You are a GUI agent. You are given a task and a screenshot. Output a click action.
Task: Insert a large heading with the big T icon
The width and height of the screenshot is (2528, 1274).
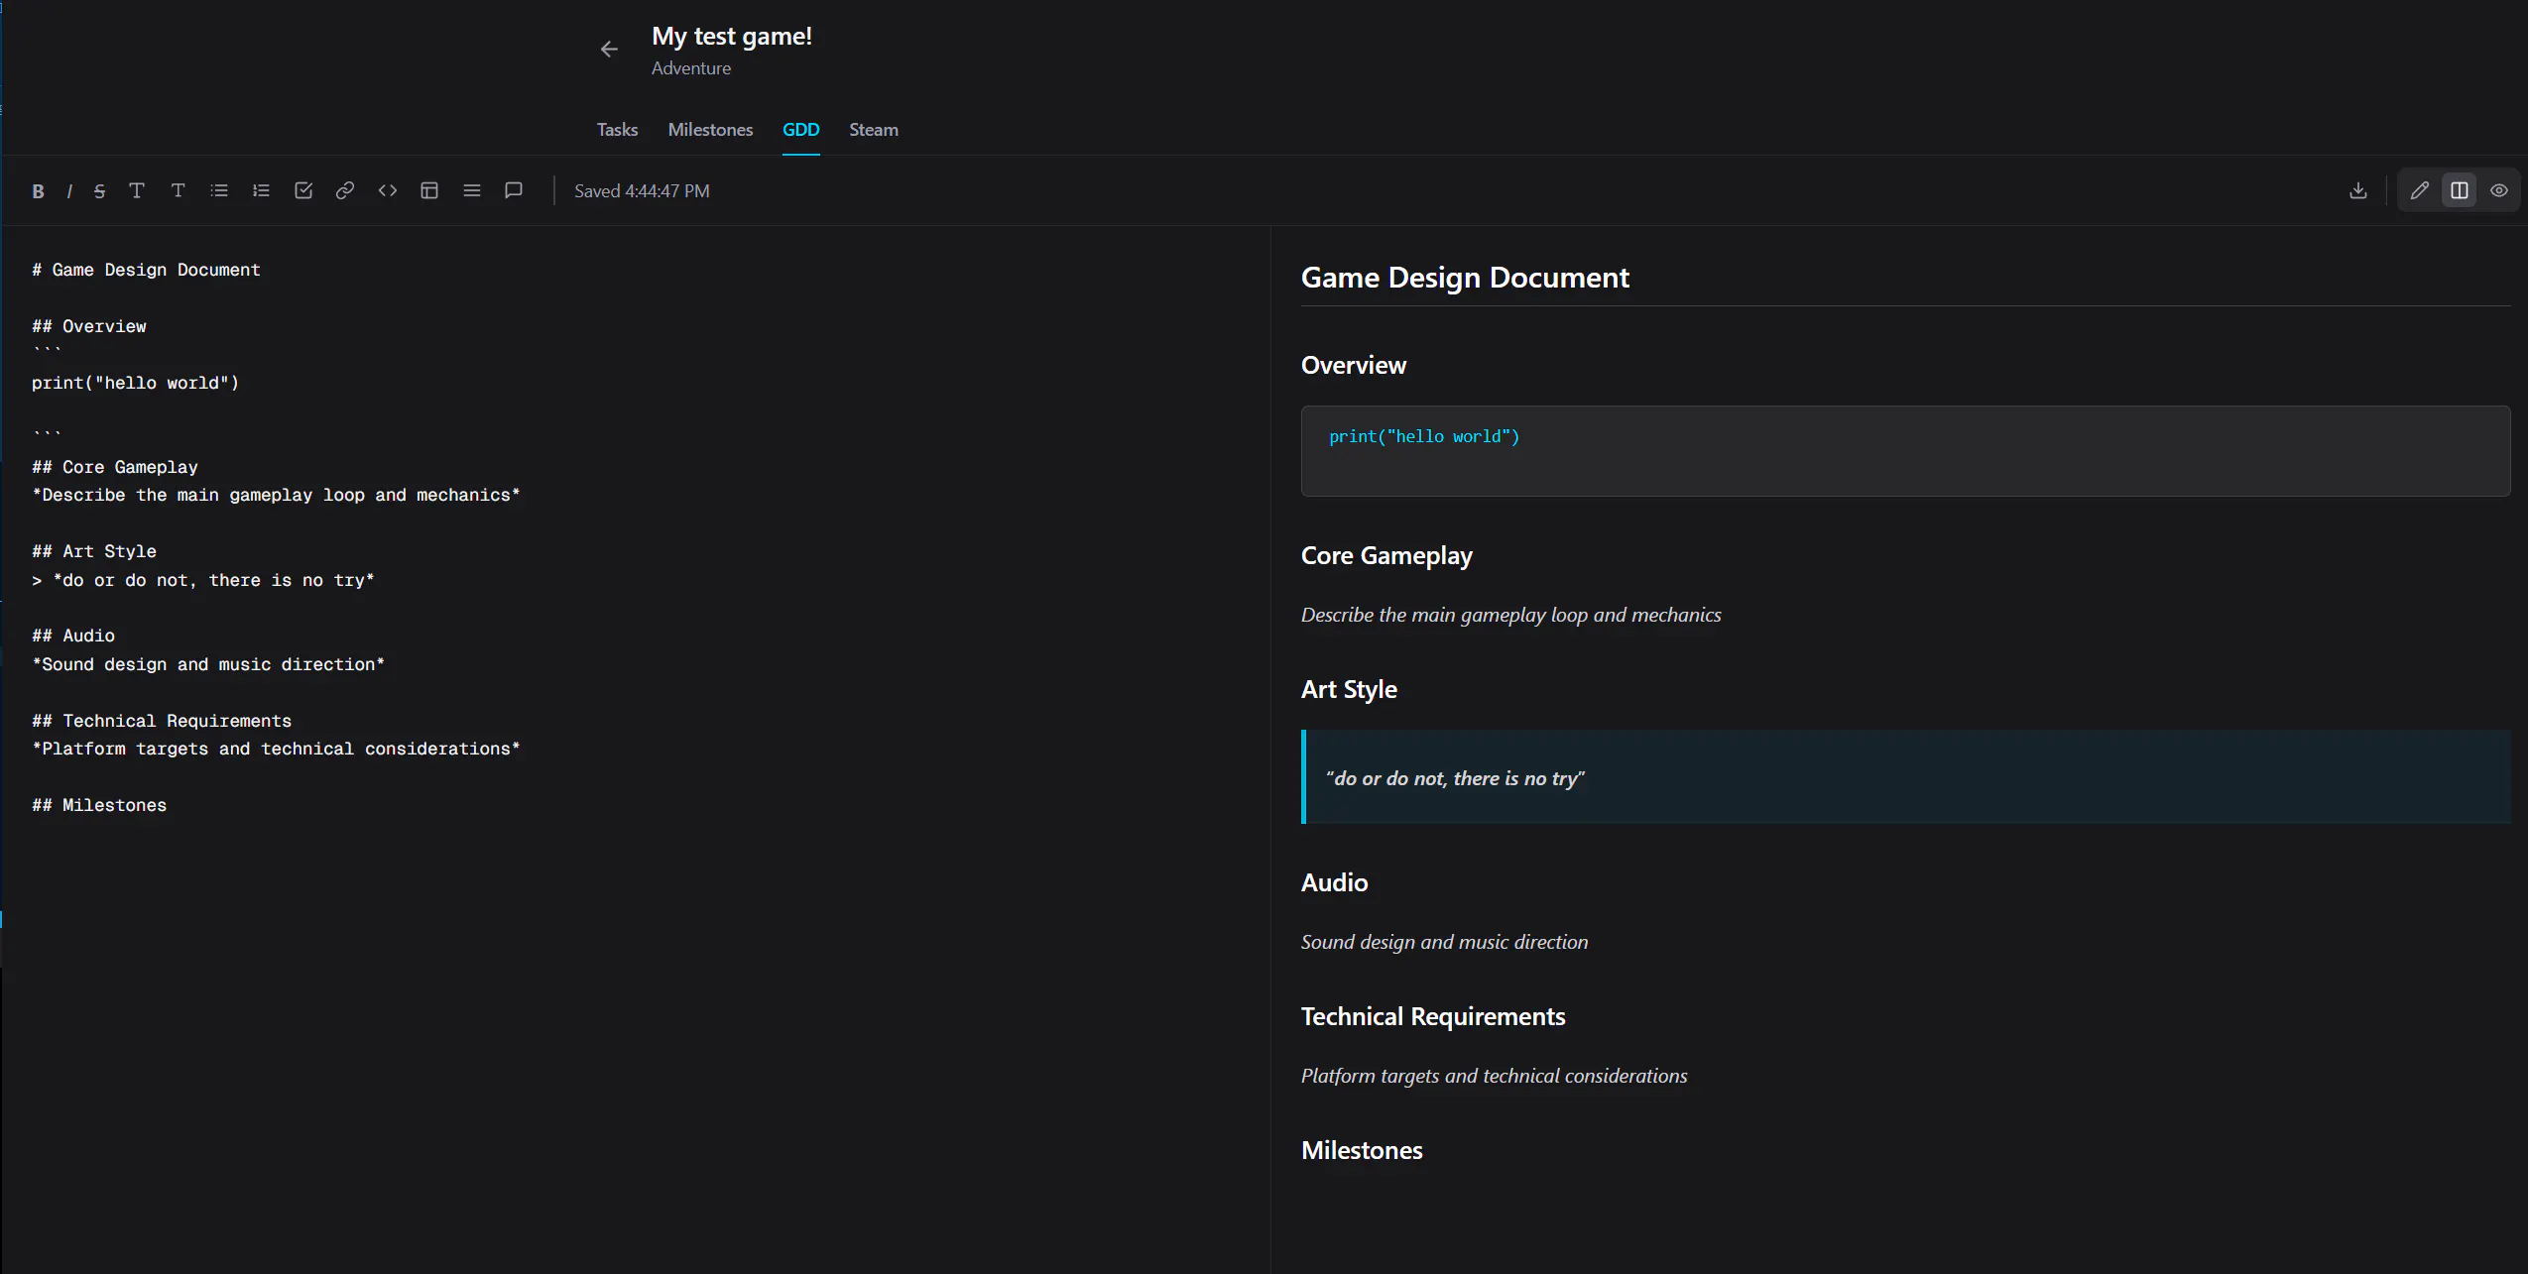[x=137, y=190]
